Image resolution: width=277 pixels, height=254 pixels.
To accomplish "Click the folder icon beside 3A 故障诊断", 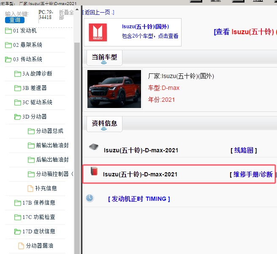I will [17, 73].
